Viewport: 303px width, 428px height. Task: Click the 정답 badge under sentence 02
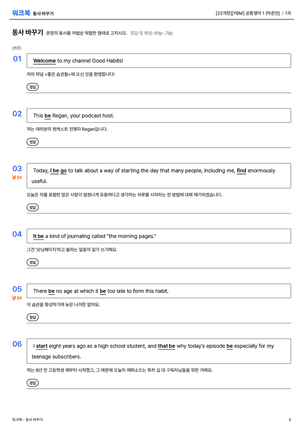coord(32,142)
